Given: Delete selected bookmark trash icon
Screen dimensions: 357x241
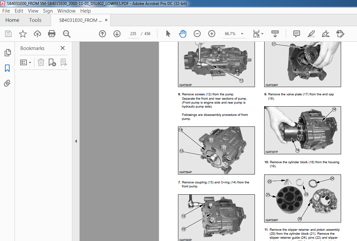Looking at the screenshot, I should tap(41, 62).
